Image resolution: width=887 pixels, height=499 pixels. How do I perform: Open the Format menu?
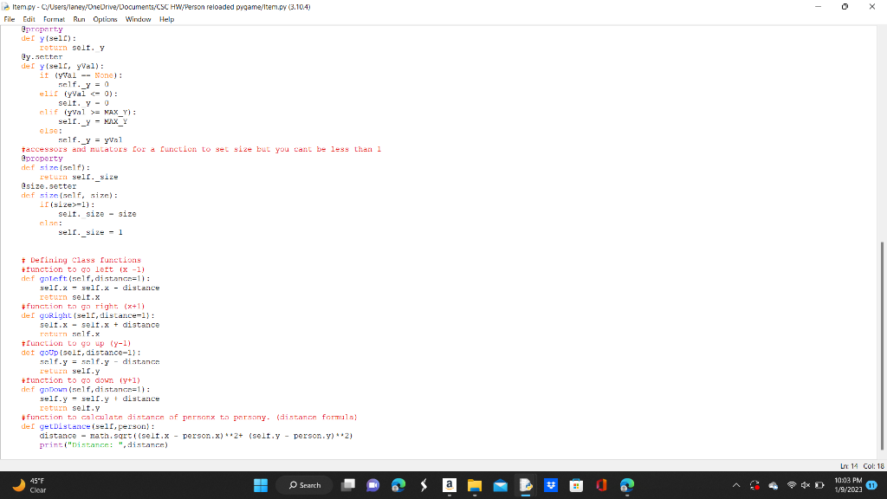click(x=55, y=19)
